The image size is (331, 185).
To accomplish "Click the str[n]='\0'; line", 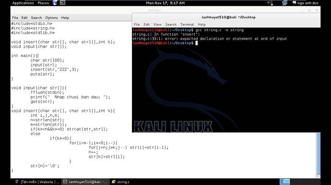I will tap(45, 166).
